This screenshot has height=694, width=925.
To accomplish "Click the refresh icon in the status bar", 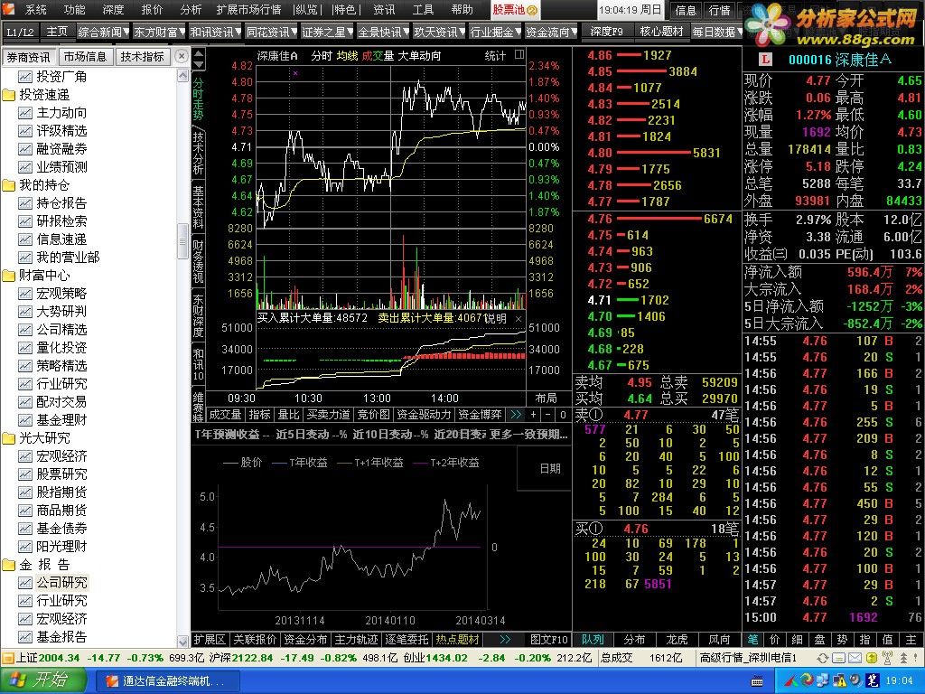I will tap(822, 658).
